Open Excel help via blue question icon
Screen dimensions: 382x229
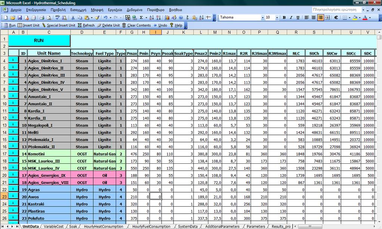point(181,18)
